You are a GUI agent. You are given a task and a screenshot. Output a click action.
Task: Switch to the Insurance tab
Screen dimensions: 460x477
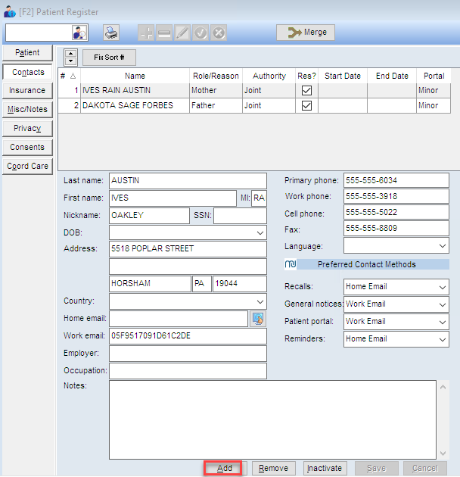(27, 91)
